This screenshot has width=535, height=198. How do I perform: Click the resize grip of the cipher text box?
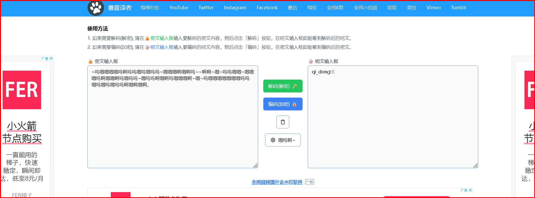tap(256, 166)
